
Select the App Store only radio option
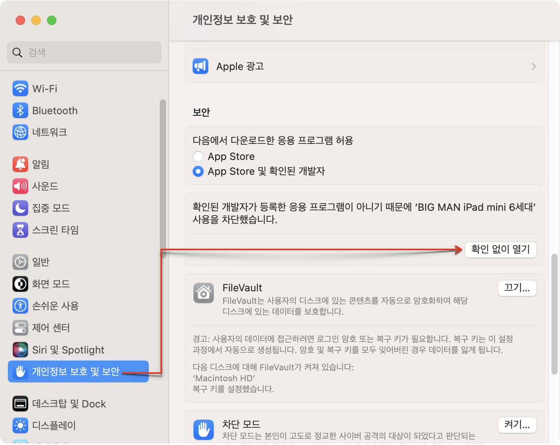pos(198,156)
